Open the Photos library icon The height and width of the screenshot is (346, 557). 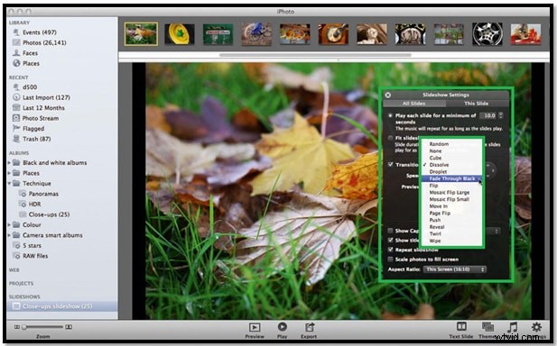point(16,42)
